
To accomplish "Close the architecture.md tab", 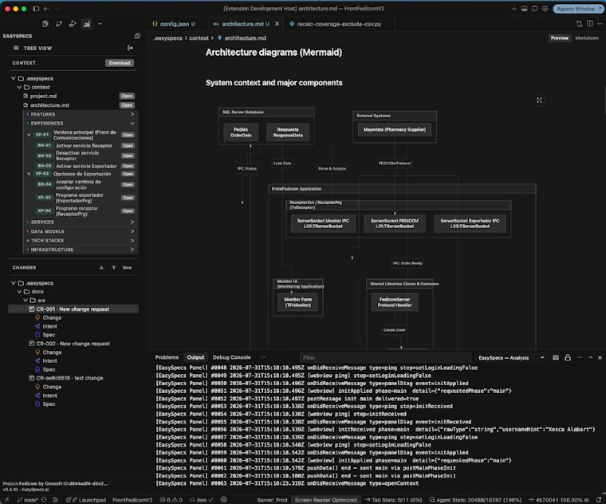I will coord(277,24).
